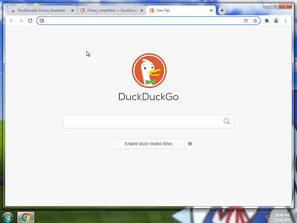The image size is (297, 223).
Task: Click the DuckDuckGo duck logo
Action: (x=149, y=71)
